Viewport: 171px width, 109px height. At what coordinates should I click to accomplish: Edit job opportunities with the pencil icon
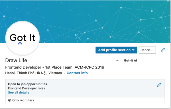(159, 85)
